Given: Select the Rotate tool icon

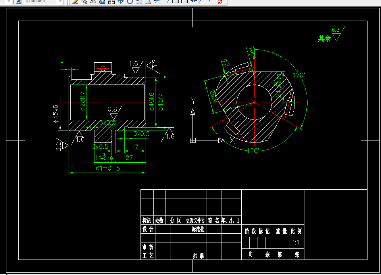Looking at the screenshot, I should point(130,2).
